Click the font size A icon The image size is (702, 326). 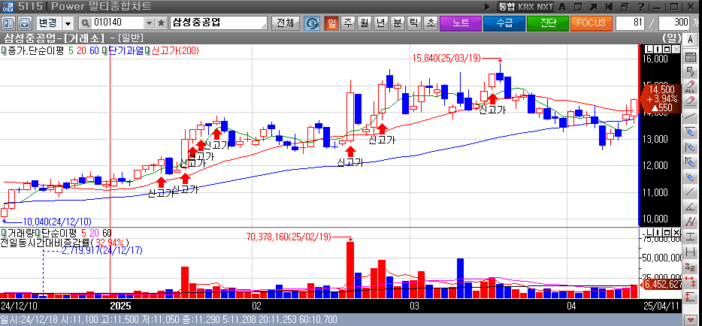pyautogui.click(x=563, y=7)
